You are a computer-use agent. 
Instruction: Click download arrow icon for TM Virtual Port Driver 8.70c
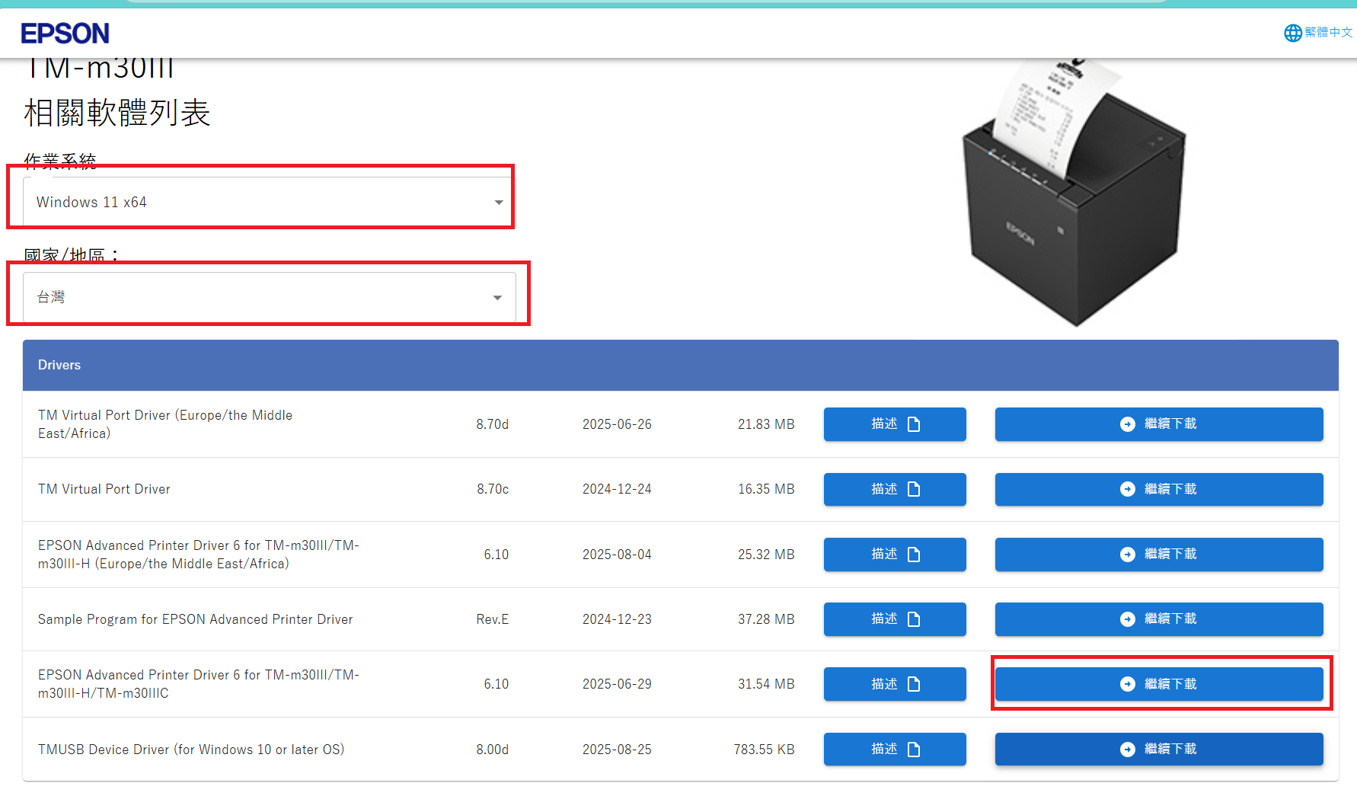[x=1127, y=489]
